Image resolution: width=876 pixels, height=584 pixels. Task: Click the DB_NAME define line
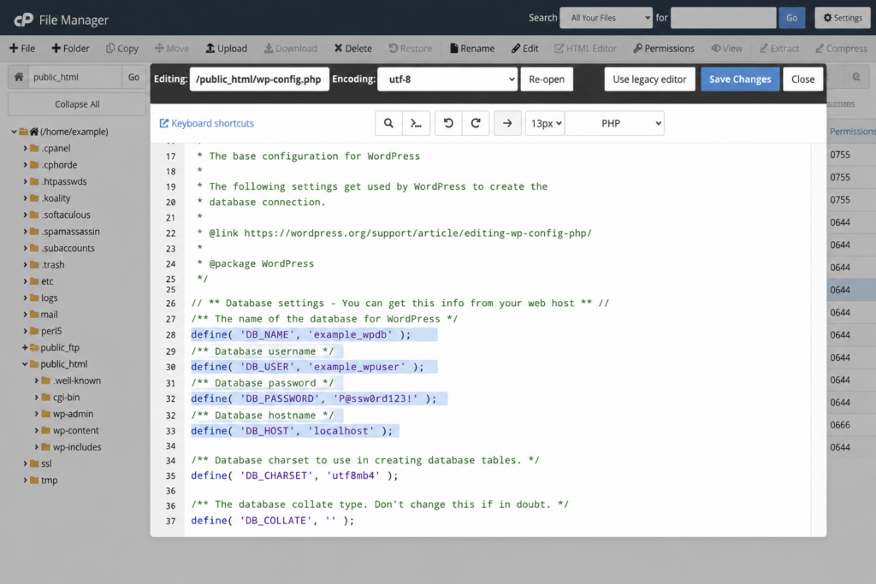(301, 334)
